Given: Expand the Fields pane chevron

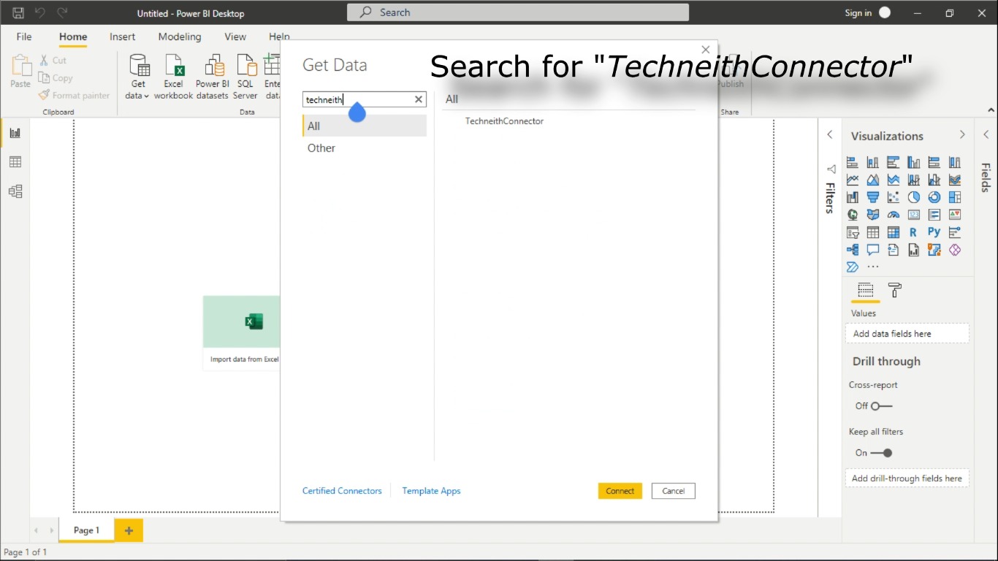Looking at the screenshot, I should (986, 135).
